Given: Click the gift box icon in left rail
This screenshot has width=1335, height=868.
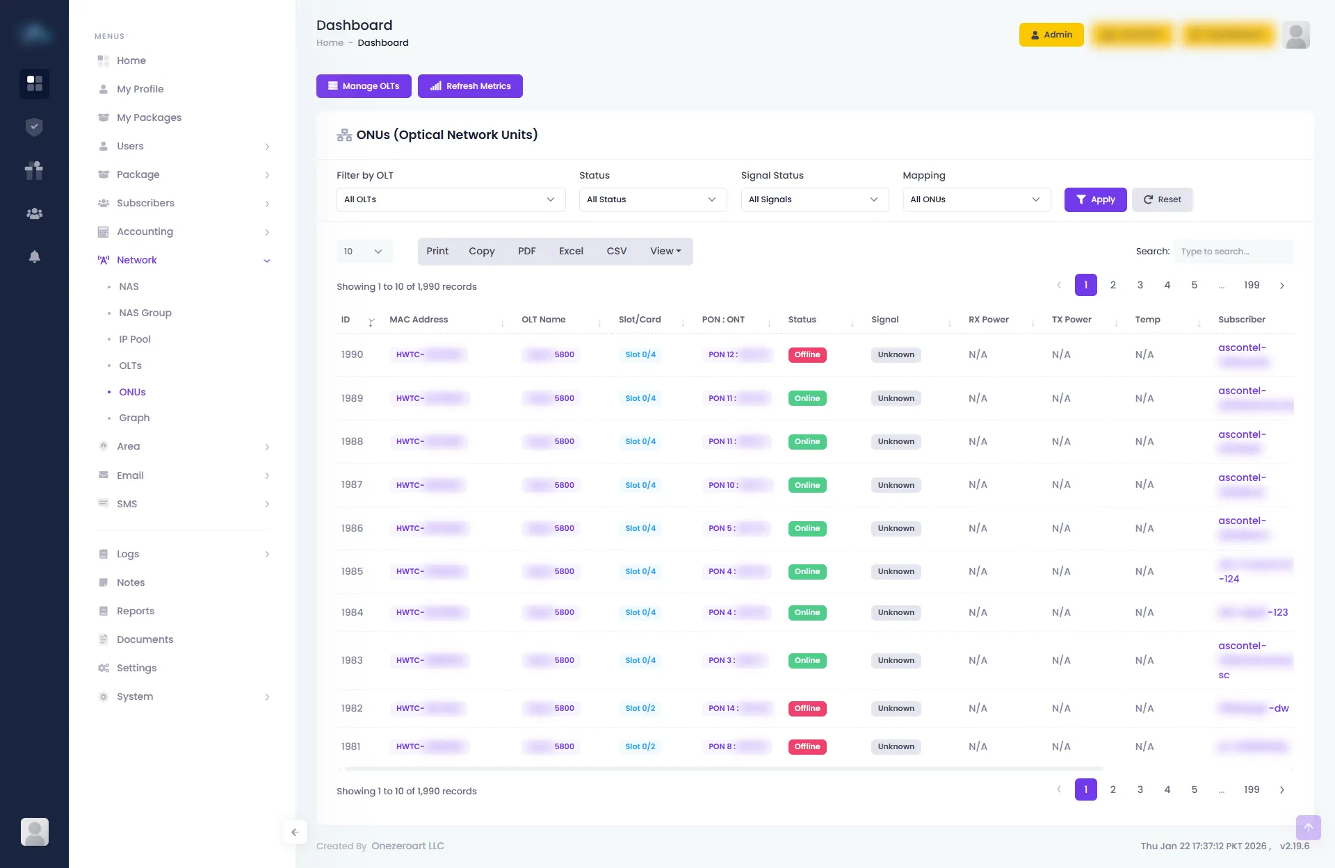Looking at the screenshot, I should (x=34, y=170).
